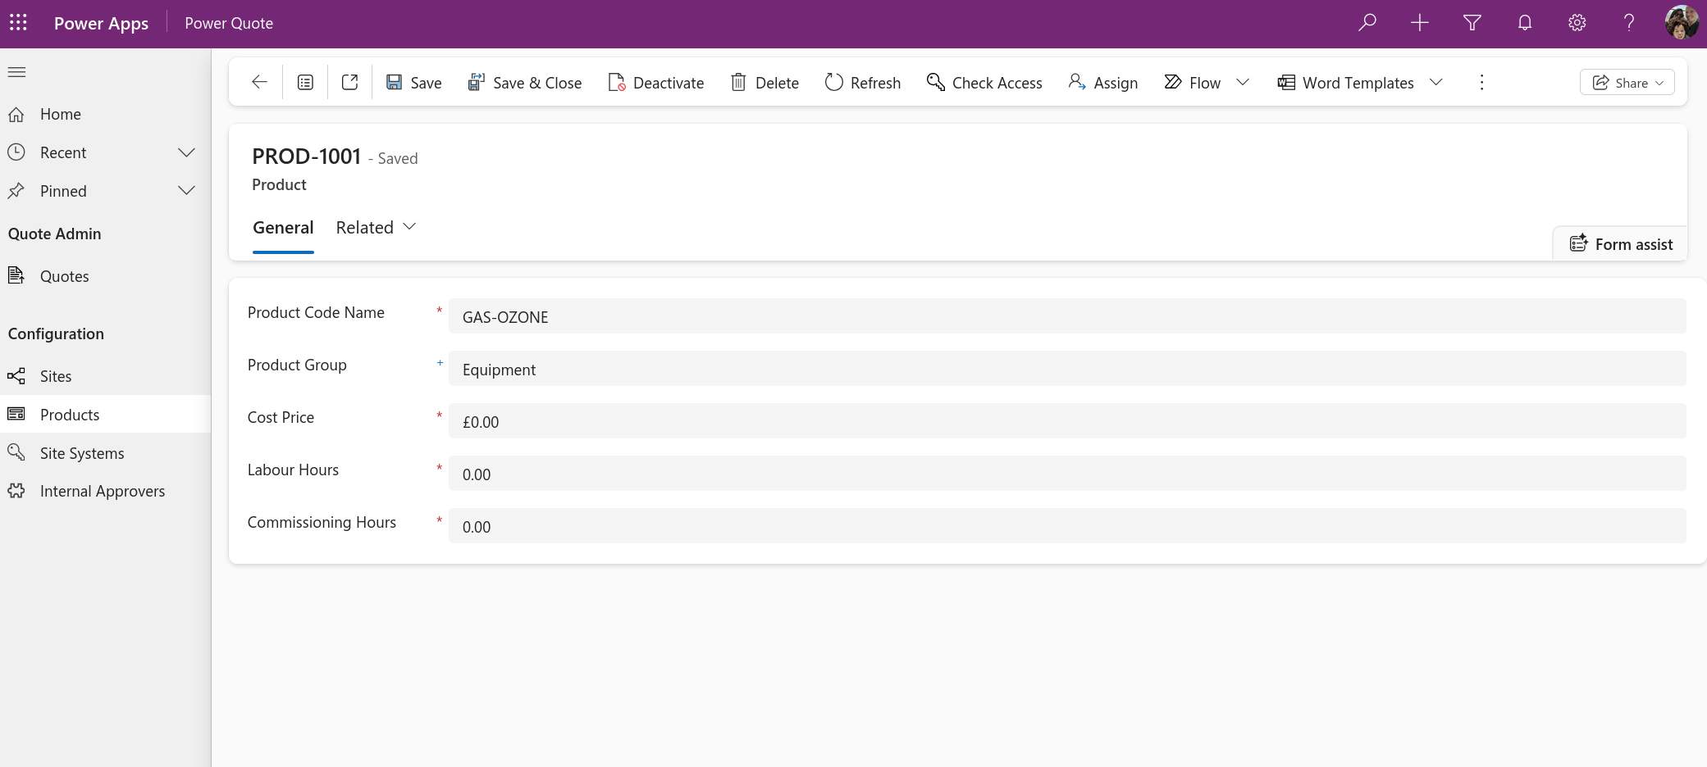
Task: Open Help with the question mark icon
Action: [x=1629, y=22]
